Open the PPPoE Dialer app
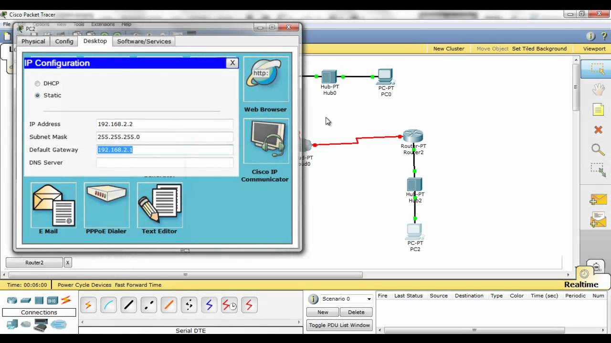Image resolution: width=611 pixels, height=343 pixels. (x=106, y=205)
